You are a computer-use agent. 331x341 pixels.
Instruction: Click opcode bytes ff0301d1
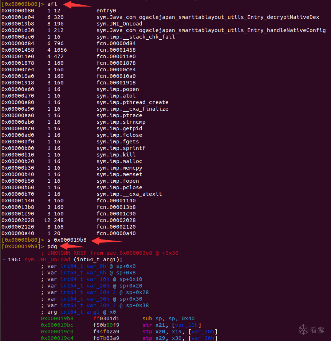click(x=106, y=318)
